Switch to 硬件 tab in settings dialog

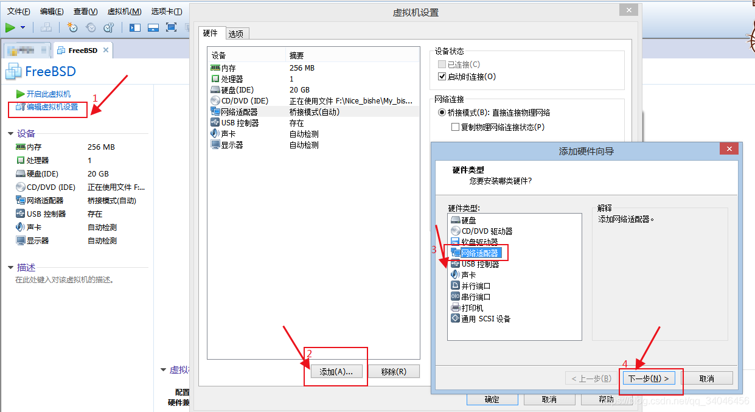point(210,33)
